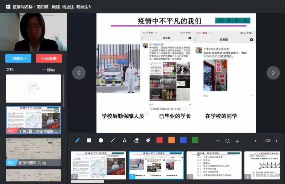Go to previous slide with left arrow
Screen dimensions: 285x184
point(79,73)
